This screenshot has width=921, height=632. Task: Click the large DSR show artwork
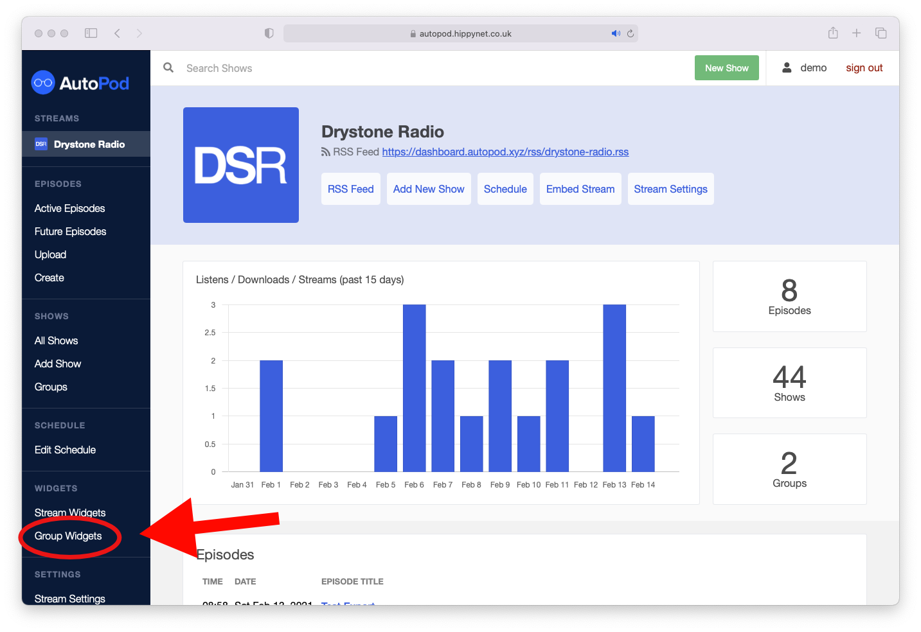(x=241, y=165)
